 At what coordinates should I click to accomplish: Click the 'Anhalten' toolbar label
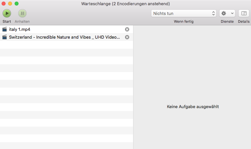(22, 21)
